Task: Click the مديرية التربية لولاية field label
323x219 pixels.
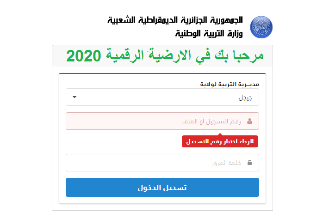Action: pos(230,84)
